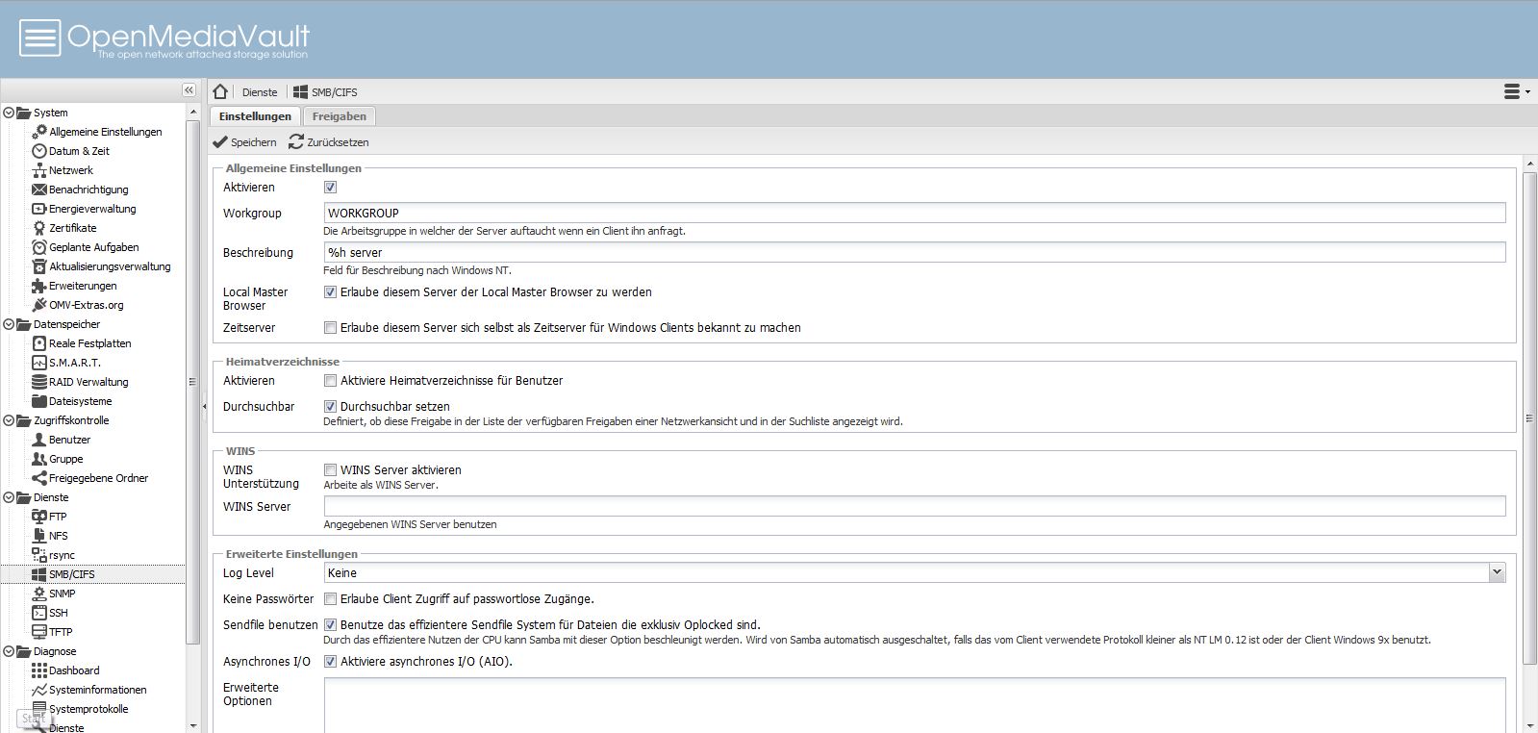Viewport: 1538px width, 733px height.
Task: Open the Erweiterungen puzzle-piece icon
Action: [x=39, y=286]
